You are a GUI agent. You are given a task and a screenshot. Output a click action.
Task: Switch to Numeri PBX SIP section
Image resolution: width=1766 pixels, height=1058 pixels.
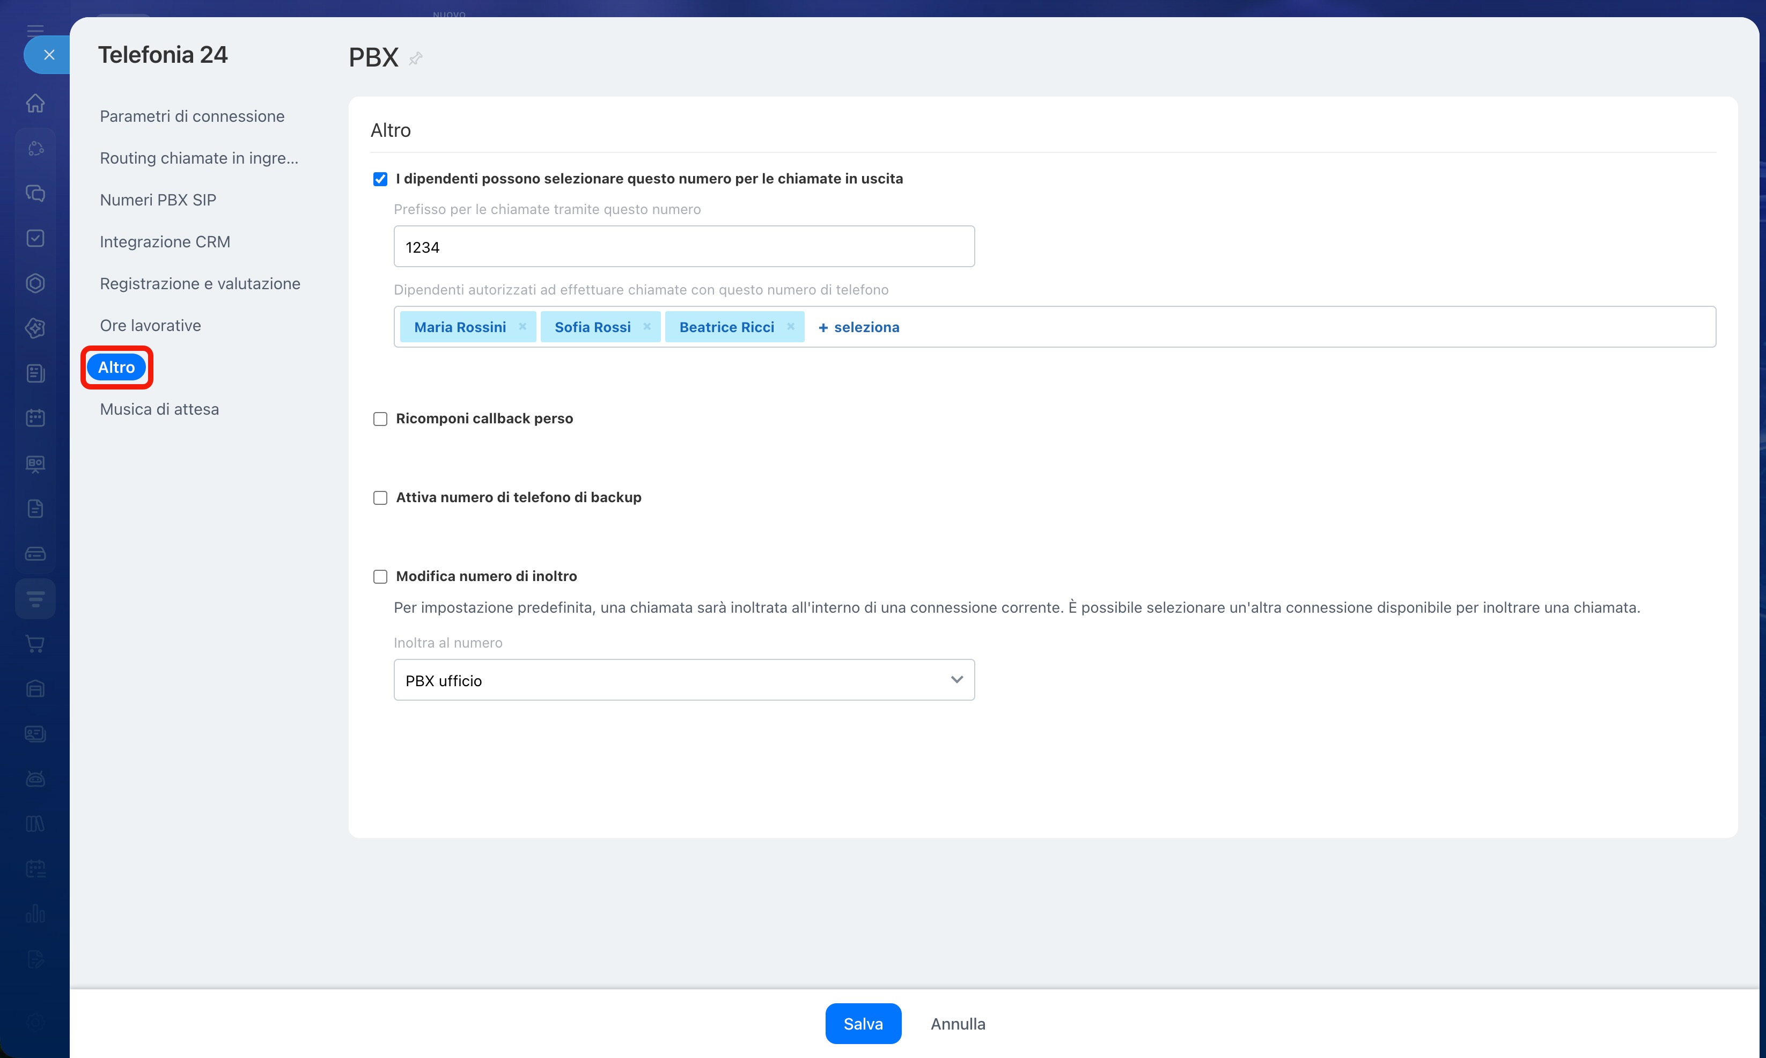158,200
